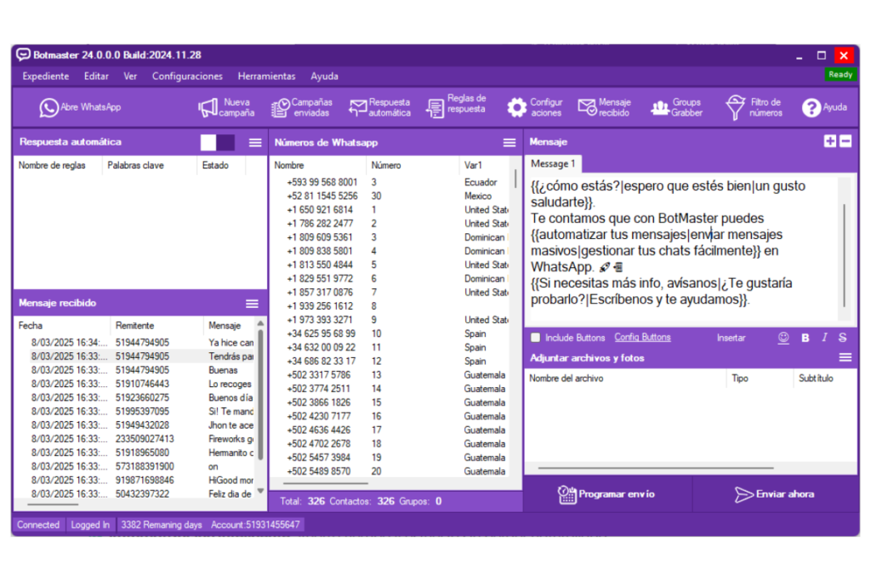The image size is (871, 581).
Task: Open Config Buttons link
Action: coord(642,337)
